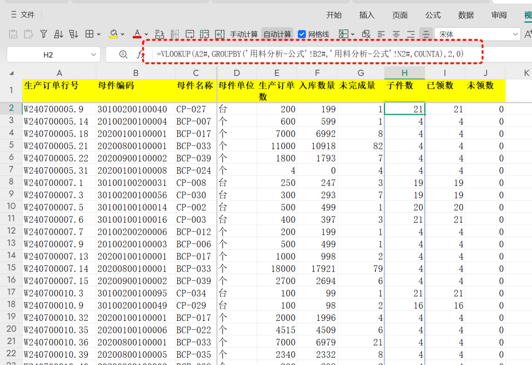Increase font size with the A+ icon
532x365 pixels.
pos(528,34)
